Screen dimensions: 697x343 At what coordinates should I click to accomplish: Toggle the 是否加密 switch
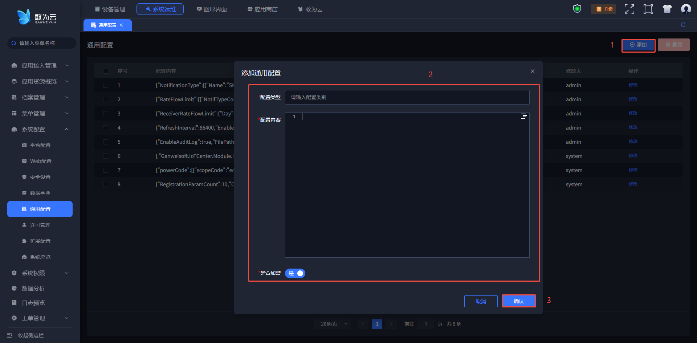[x=295, y=273]
